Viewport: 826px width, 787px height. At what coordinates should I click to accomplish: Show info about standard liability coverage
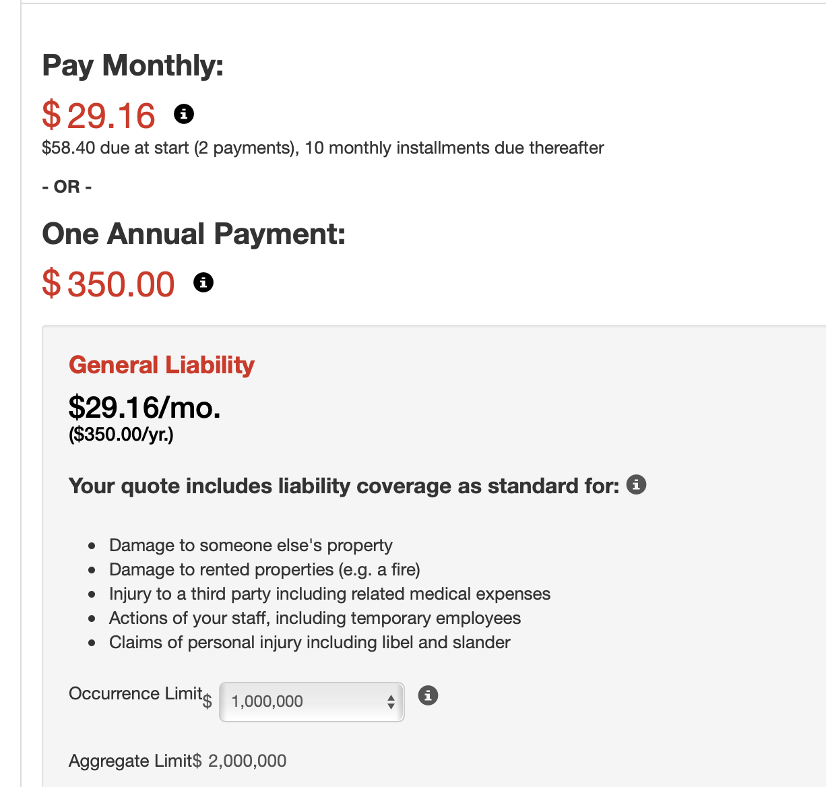click(x=636, y=484)
